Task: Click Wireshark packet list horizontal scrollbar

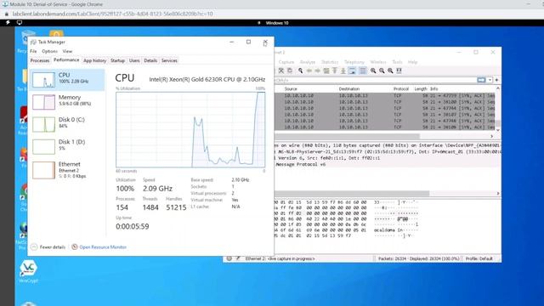Action: (347, 136)
